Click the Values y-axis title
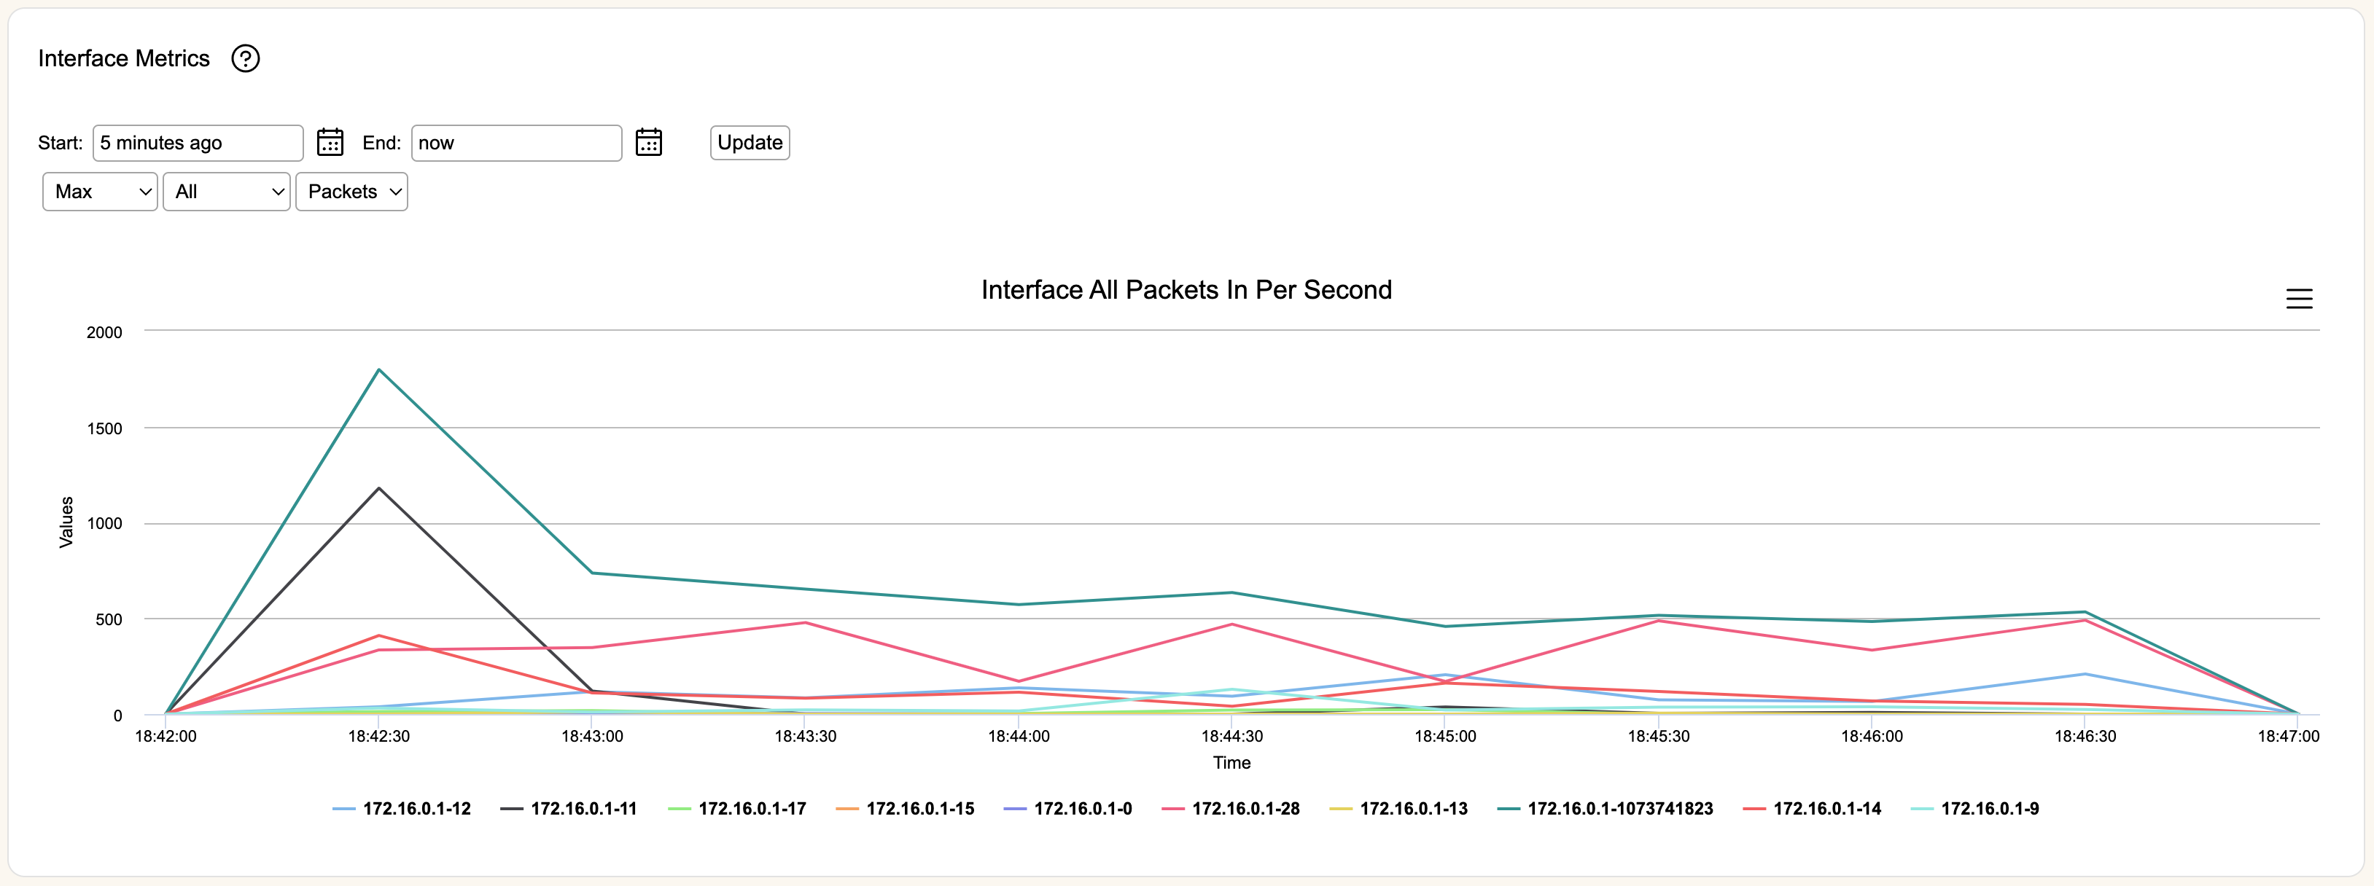The width and height of the screenshot is (2374, 886). click(x=66, y=522)
